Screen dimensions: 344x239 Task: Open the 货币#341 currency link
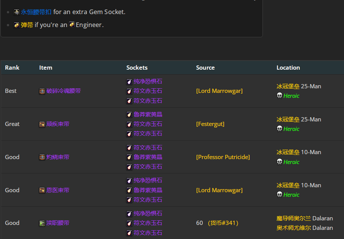223,223
